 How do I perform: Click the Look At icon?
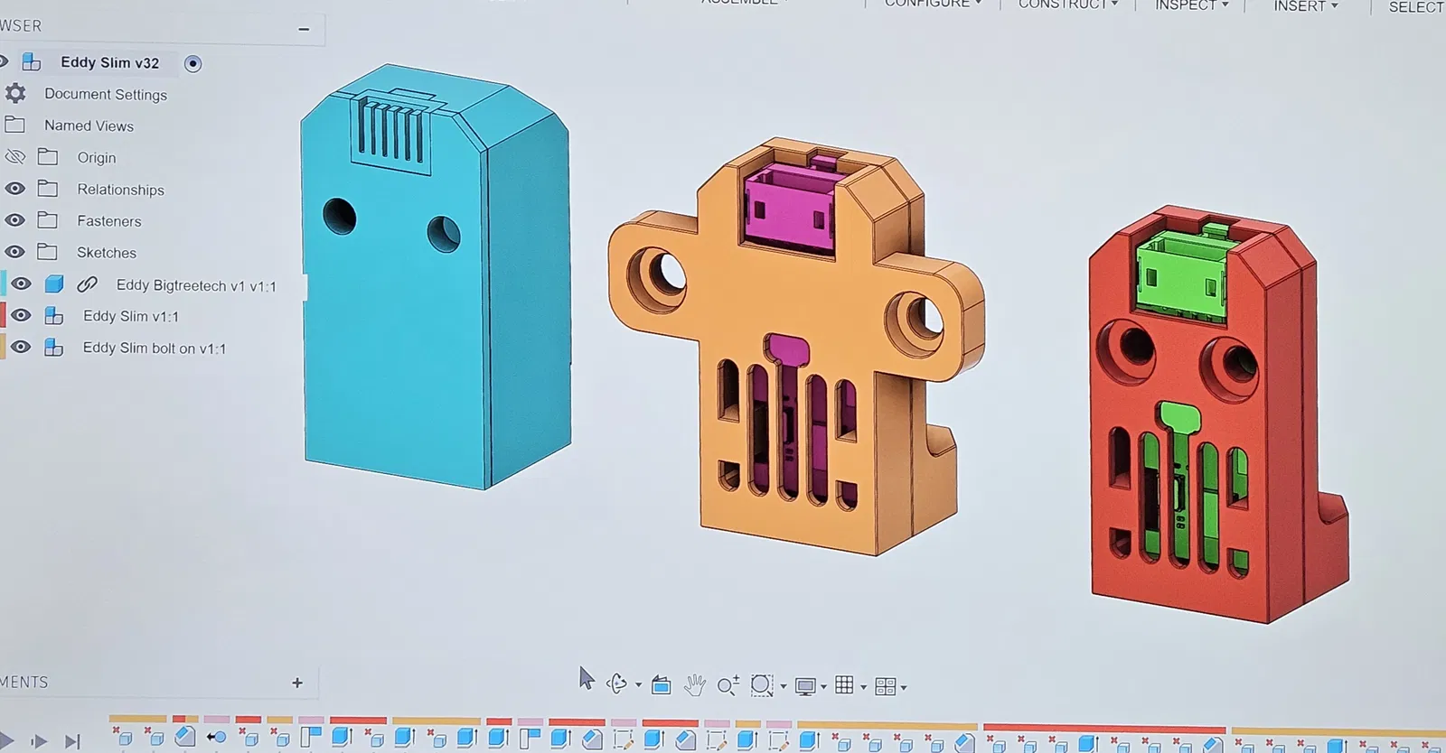[x=662, y=685]
